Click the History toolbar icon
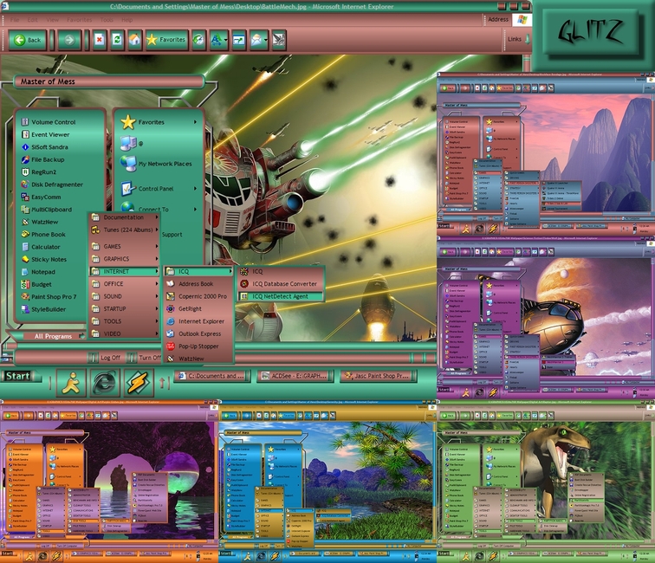 (x=198, y=40)
